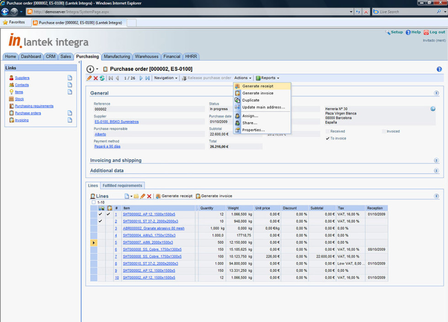Switch to the Fulfilled requirements tab
The image size is (448, 322).
[122, 186]
